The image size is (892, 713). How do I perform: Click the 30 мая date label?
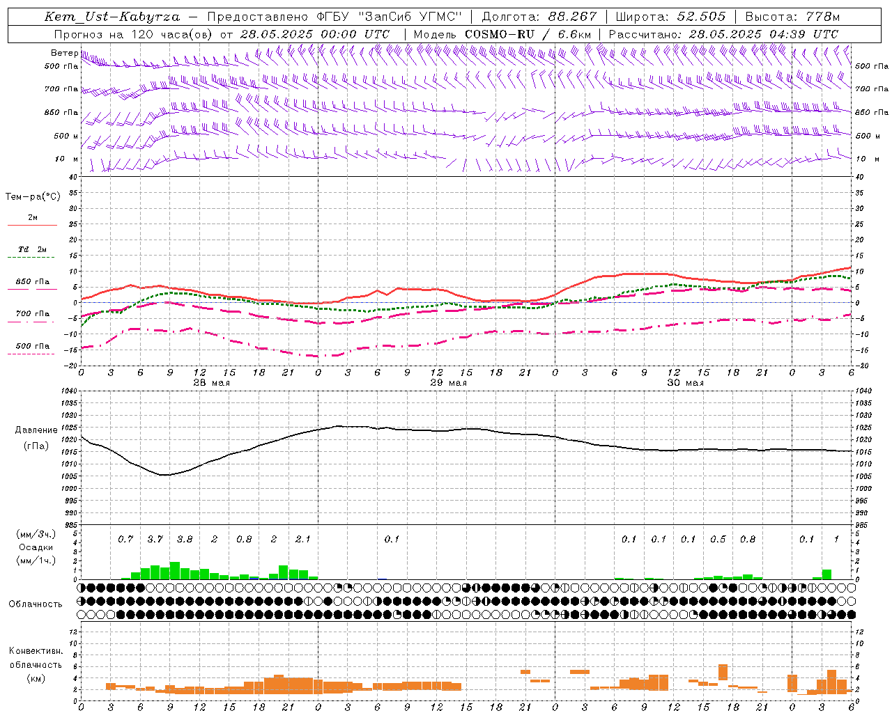pyautogui.click(x=685, y=383)
